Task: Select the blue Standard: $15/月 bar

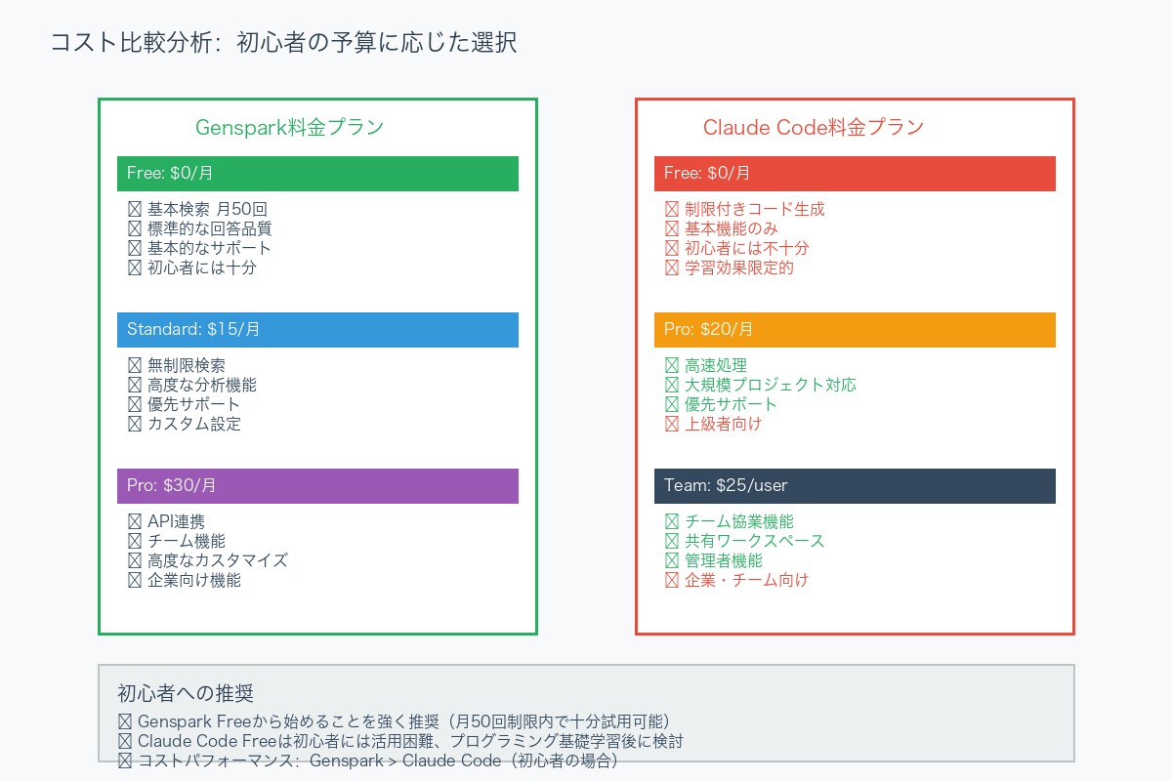Action: pos(317,330)
